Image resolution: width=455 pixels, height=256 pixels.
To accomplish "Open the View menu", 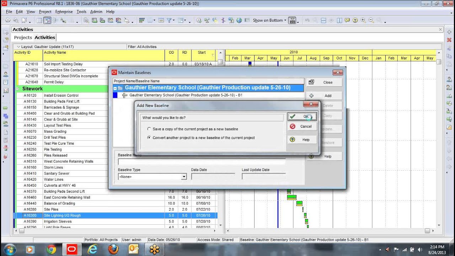I will (x=31, y=12).
